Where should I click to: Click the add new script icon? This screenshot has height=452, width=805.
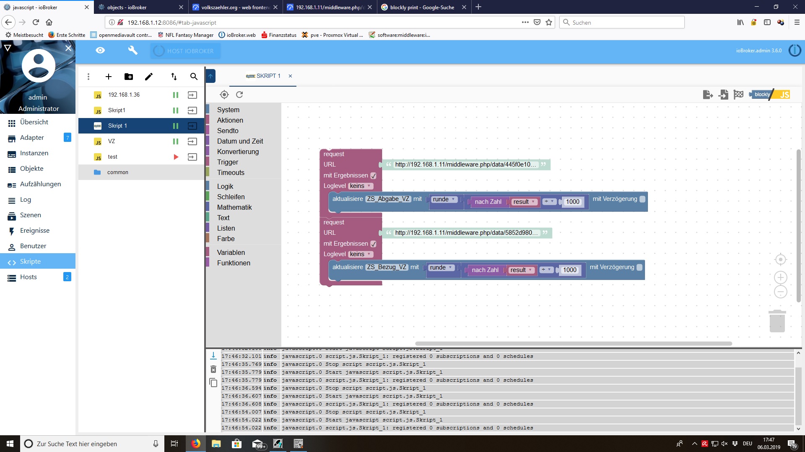tap(108, 76)
